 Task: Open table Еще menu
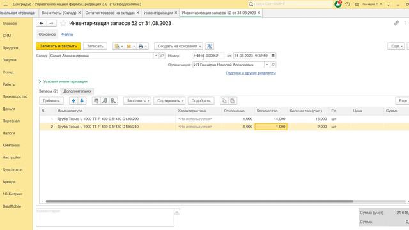403,101
